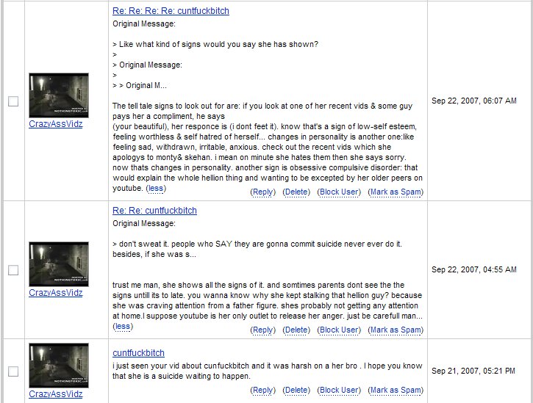This screenshot has height=403, width=533.
Task: Collapse the 06:07 AM message with (less)
Action: tap(156, 189)
